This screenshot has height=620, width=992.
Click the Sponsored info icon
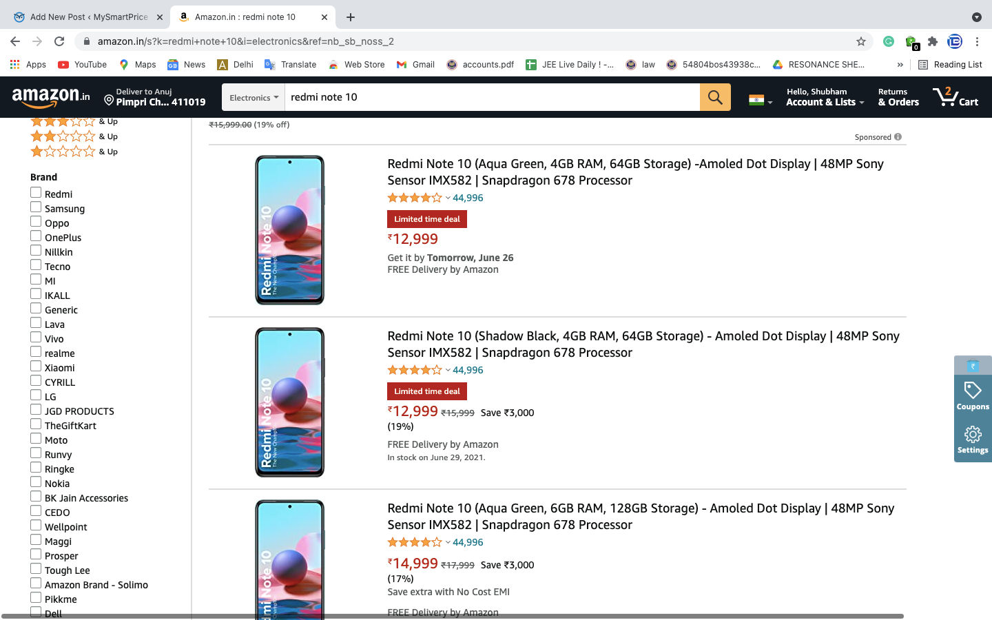[898, 137]
